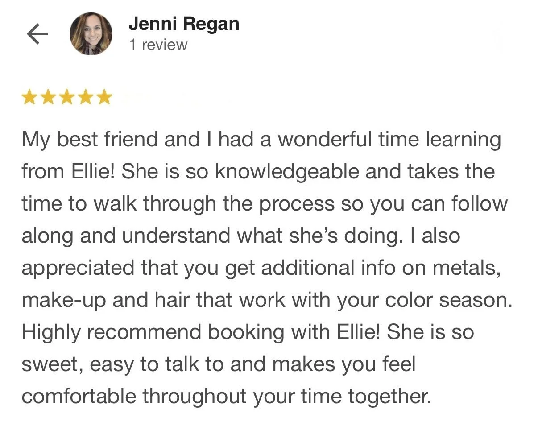538x434 pixels.
Task: Open the Jenni Regan reviewer name
Action: pyautogui.click(x=184, y=24)
